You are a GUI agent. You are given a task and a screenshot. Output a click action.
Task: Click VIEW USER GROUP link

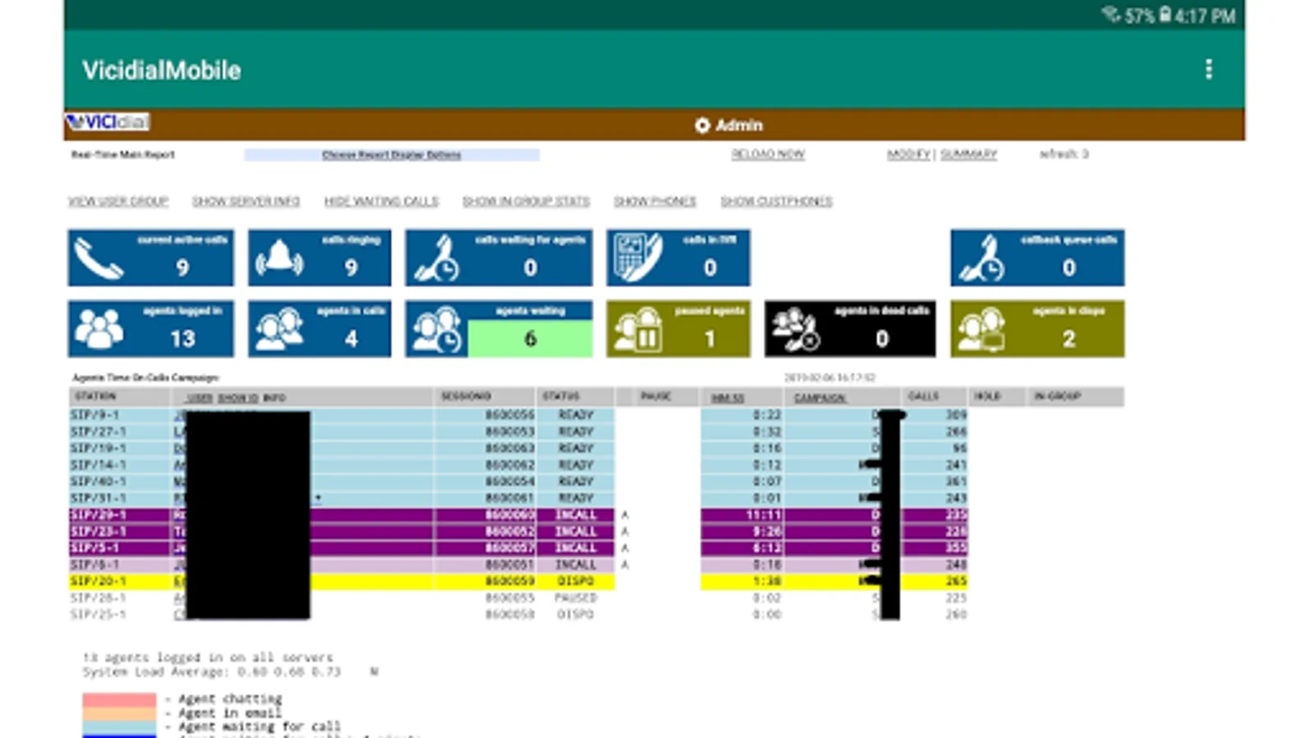pyautogui.click(x=118, y=202)
